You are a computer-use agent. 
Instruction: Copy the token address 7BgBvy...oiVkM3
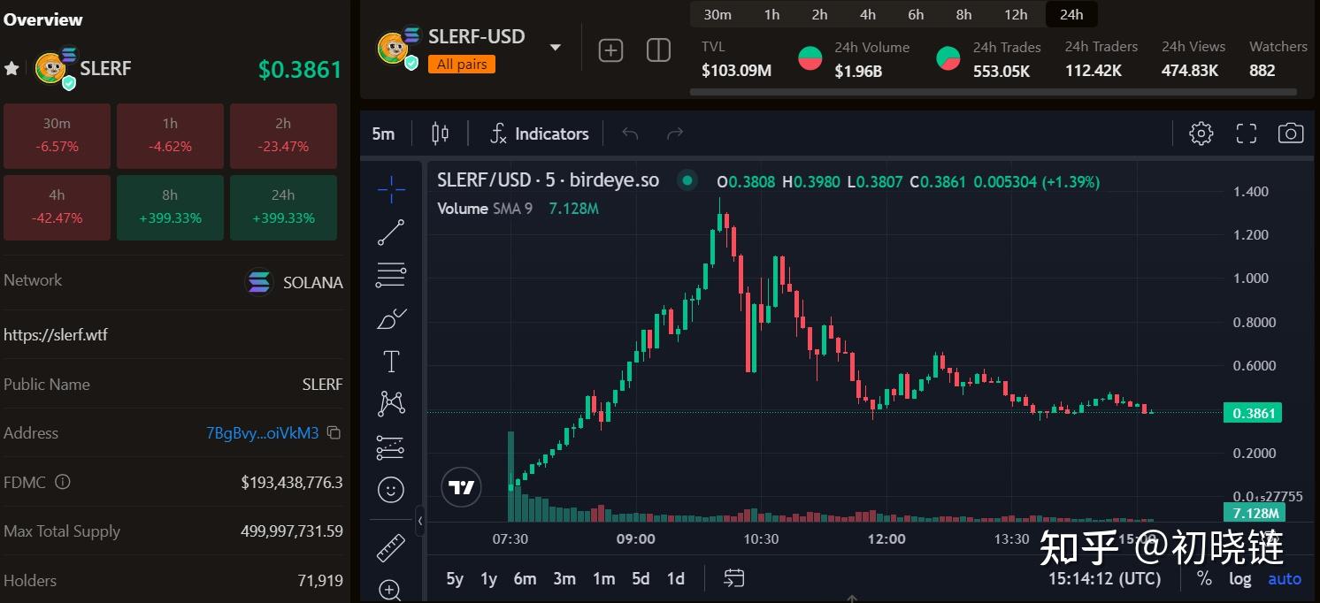[x=334, y=433]
